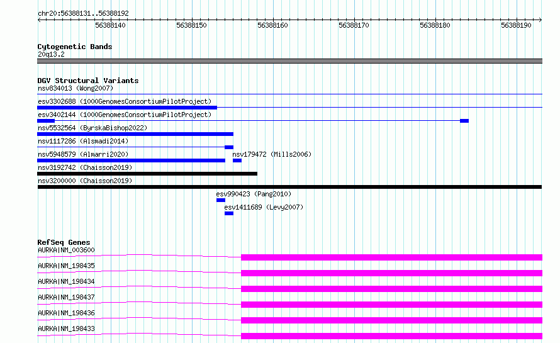Screen dimensions: 560x343
Task: Open variant esv1411689 (Levy2007)
Action: point(264,207)
